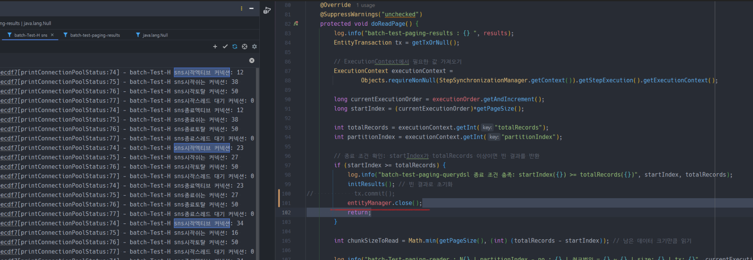Click 'getAndIncrement' on line 90

click(x=509, y=99)
